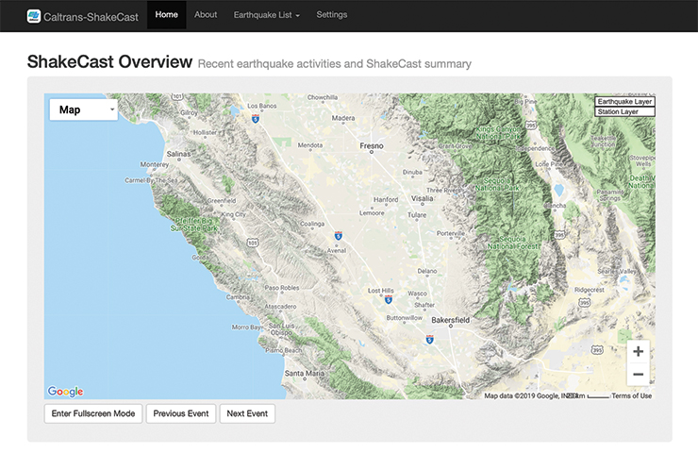This screenshot has width=698, height=470.
Task: Click Wasco label on map
Action: click(418, 294)
